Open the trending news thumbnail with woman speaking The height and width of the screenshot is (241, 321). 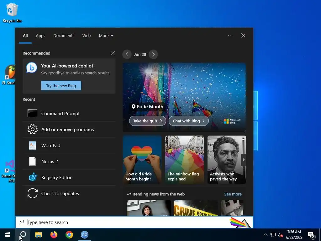[149, 208]
